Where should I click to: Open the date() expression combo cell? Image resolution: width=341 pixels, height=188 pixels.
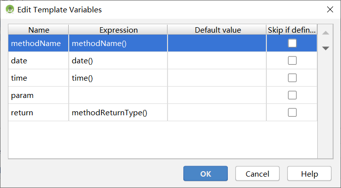(x=118, y=60)
